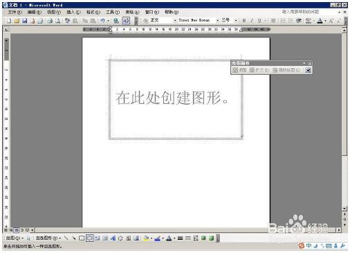Click the Save floppy disk icon
The image size is (350, 253).
coord(24,21)
